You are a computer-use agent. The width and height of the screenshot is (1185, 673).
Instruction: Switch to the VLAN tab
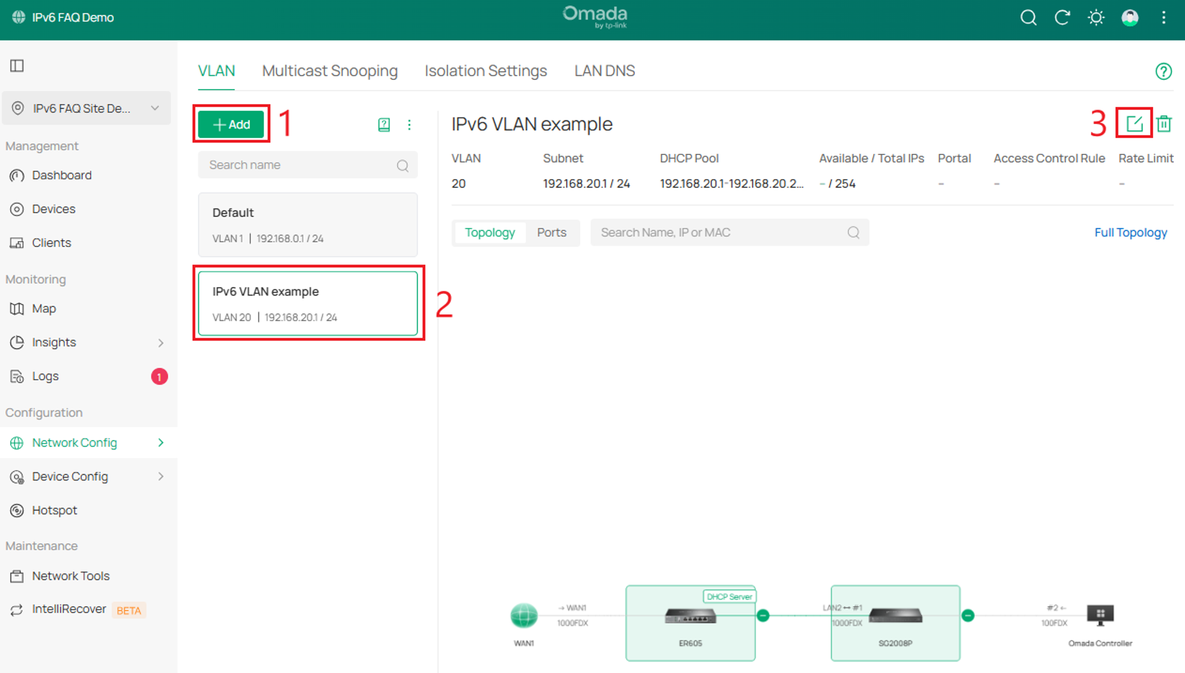click(x=216, y=71)
